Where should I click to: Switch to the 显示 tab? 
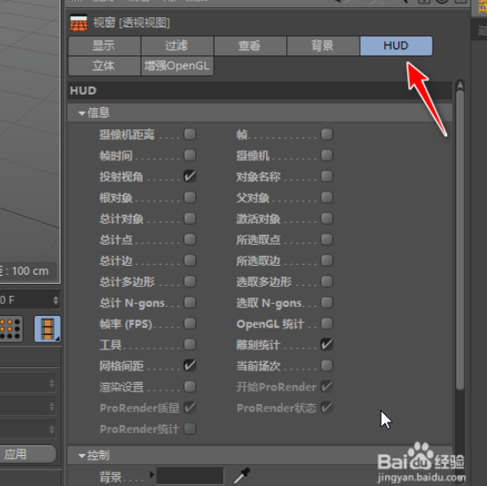tap(104, 46)
